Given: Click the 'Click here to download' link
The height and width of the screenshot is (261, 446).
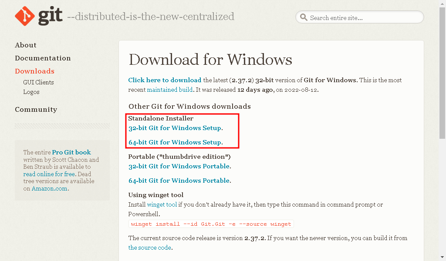Looking at the screenshot, I should click(x=165, y=80).
